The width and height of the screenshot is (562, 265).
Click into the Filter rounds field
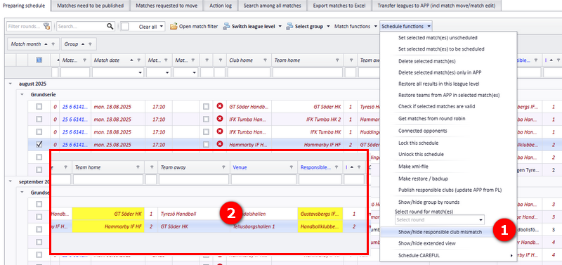pos(25,26)
